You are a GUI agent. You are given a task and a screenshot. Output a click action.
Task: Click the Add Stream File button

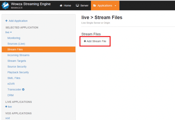click(95, 41)
